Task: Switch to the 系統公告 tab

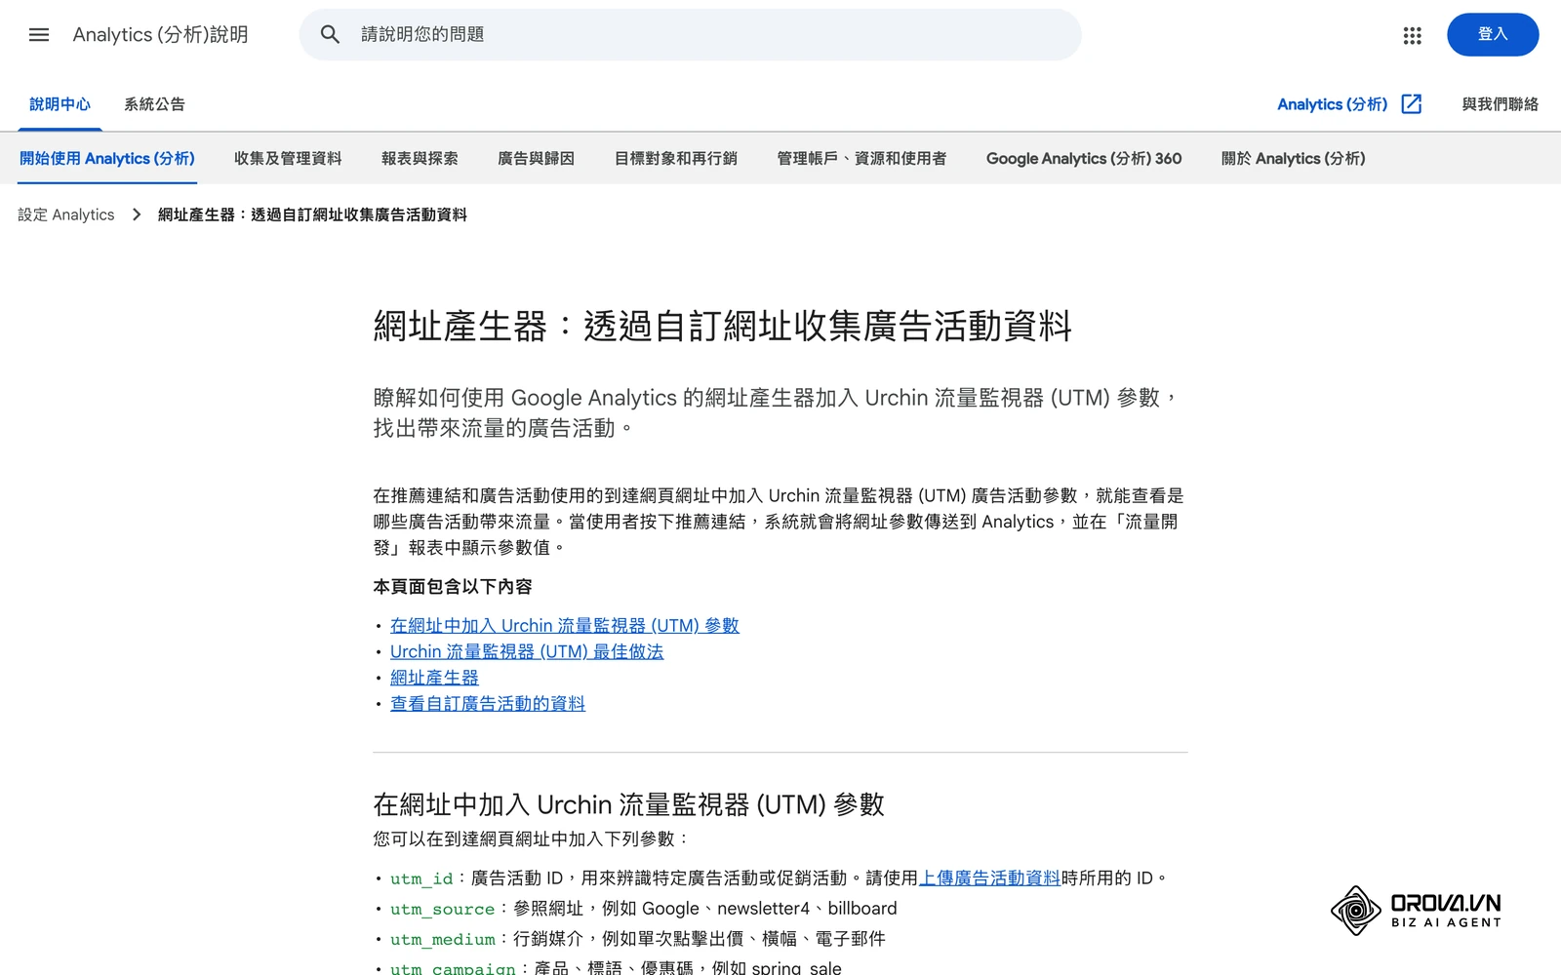Action: tap(154, 104)
